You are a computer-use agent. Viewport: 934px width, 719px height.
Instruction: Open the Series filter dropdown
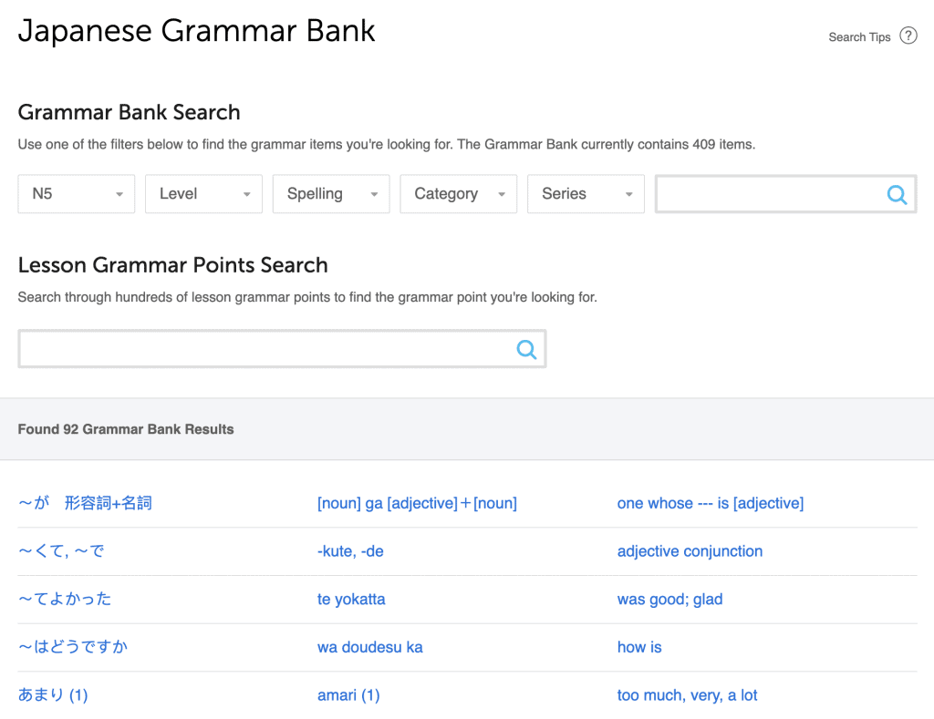[x=586, y=194]
